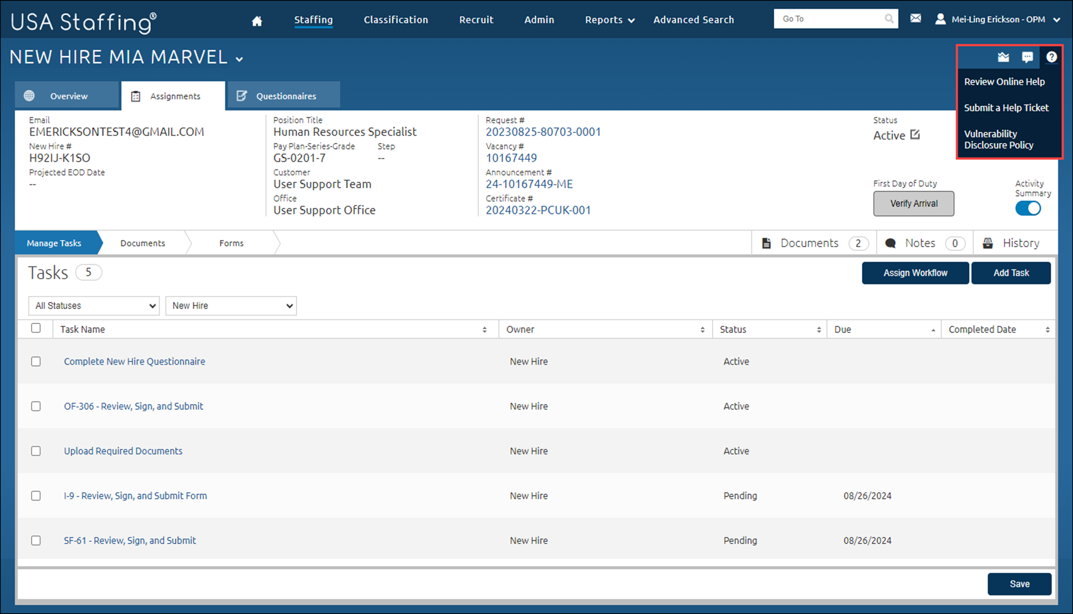Click the Verify Arrival button

point(914,204)
